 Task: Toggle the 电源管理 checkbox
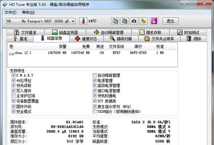[x=95, y=80]
